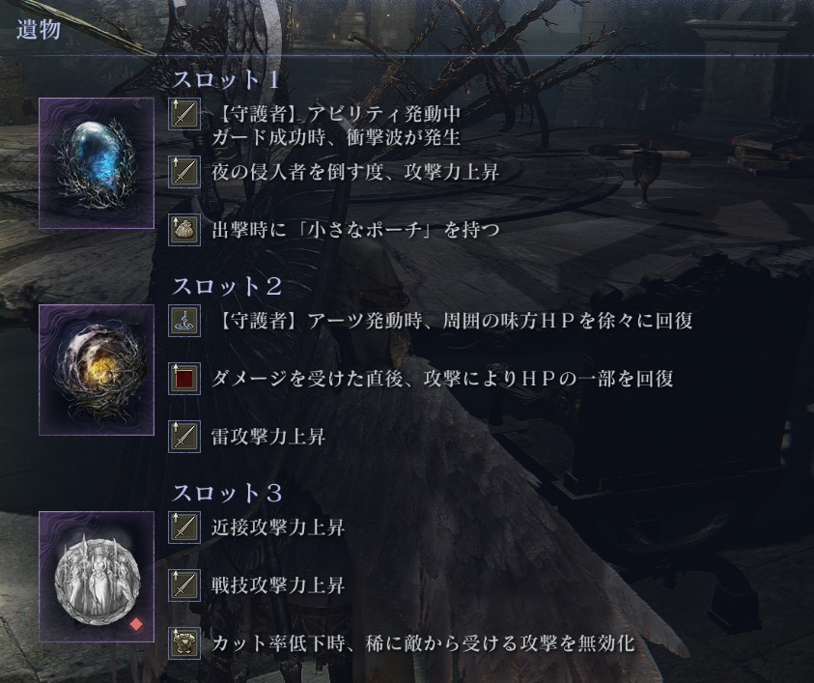
Task: Click the sword icon beside 戦技攻撃力上昇
Action: coord(184,585)
